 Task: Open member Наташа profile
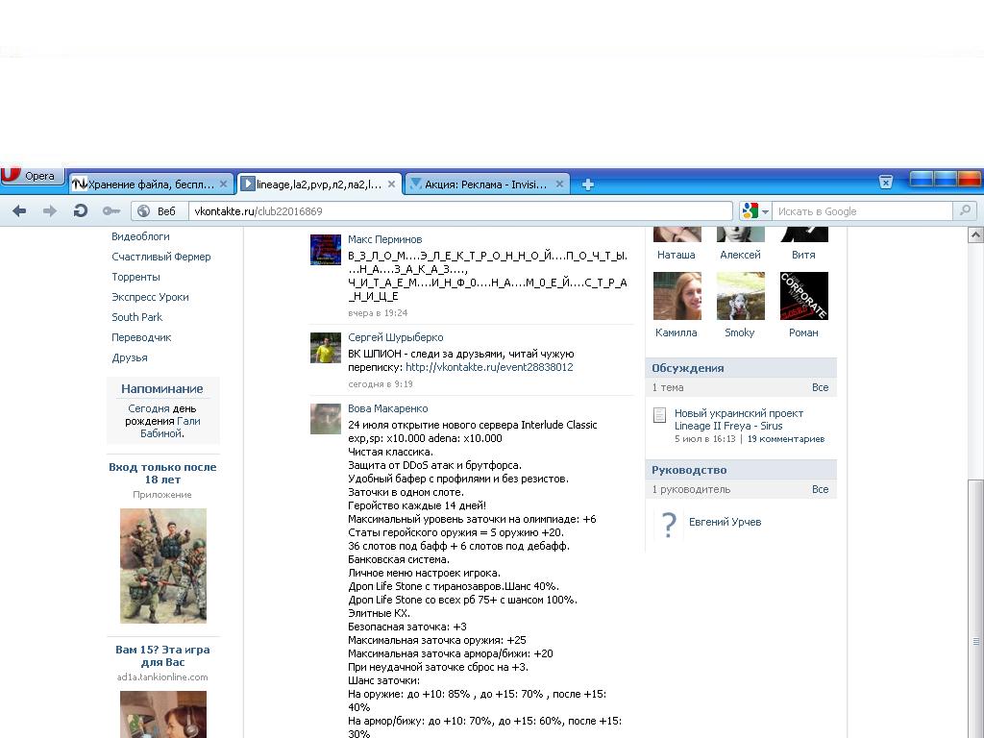[676, 255]
